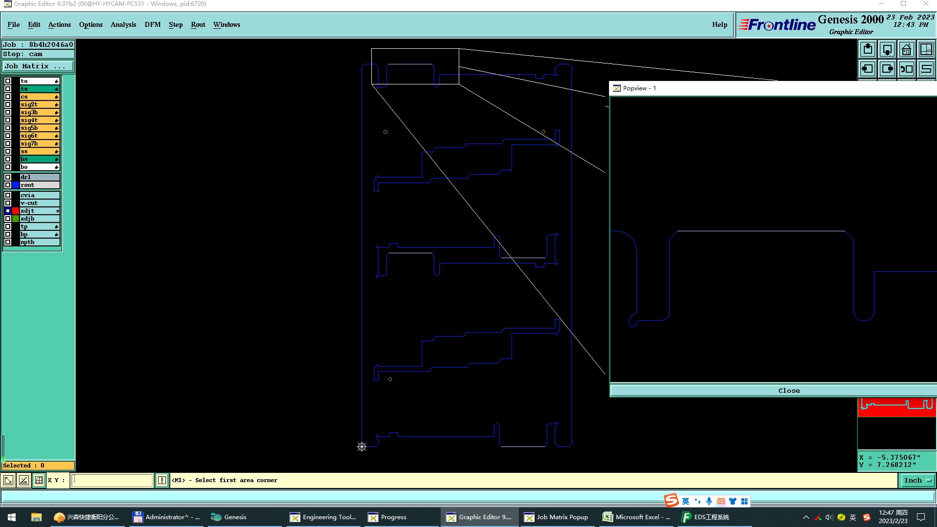This screenshot has height=527, width=937.
Task: Click the angle measurement icon in bottom bar
Action: (x=23, y=480)
